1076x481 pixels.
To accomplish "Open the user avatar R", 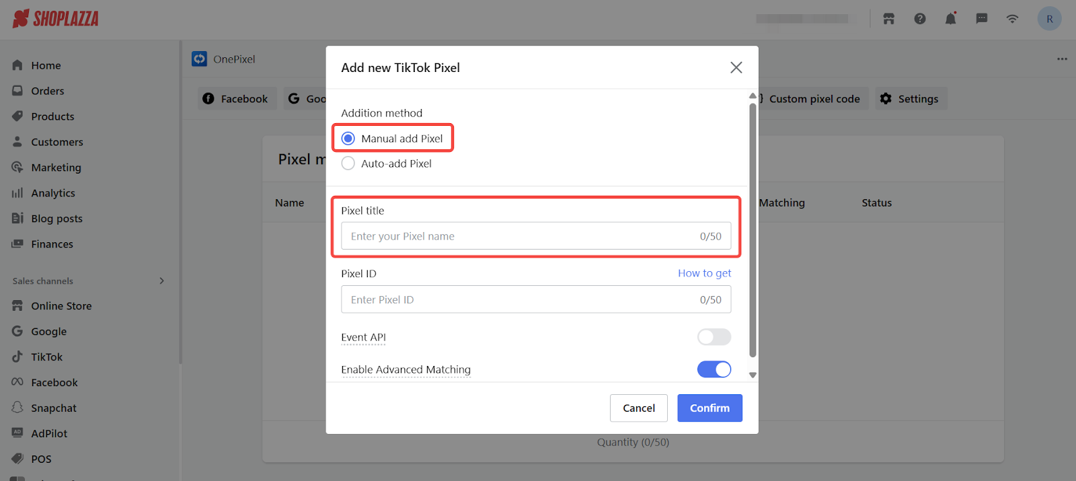I will [1049, 19].
